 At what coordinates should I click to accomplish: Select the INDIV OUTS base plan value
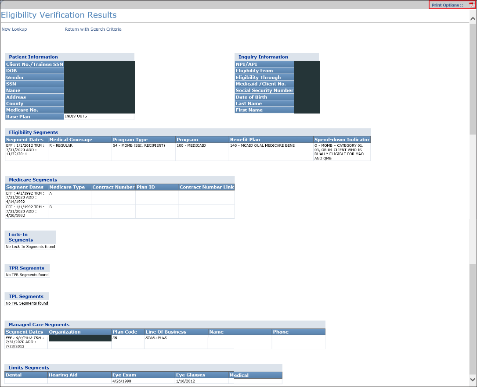[76, 116]
